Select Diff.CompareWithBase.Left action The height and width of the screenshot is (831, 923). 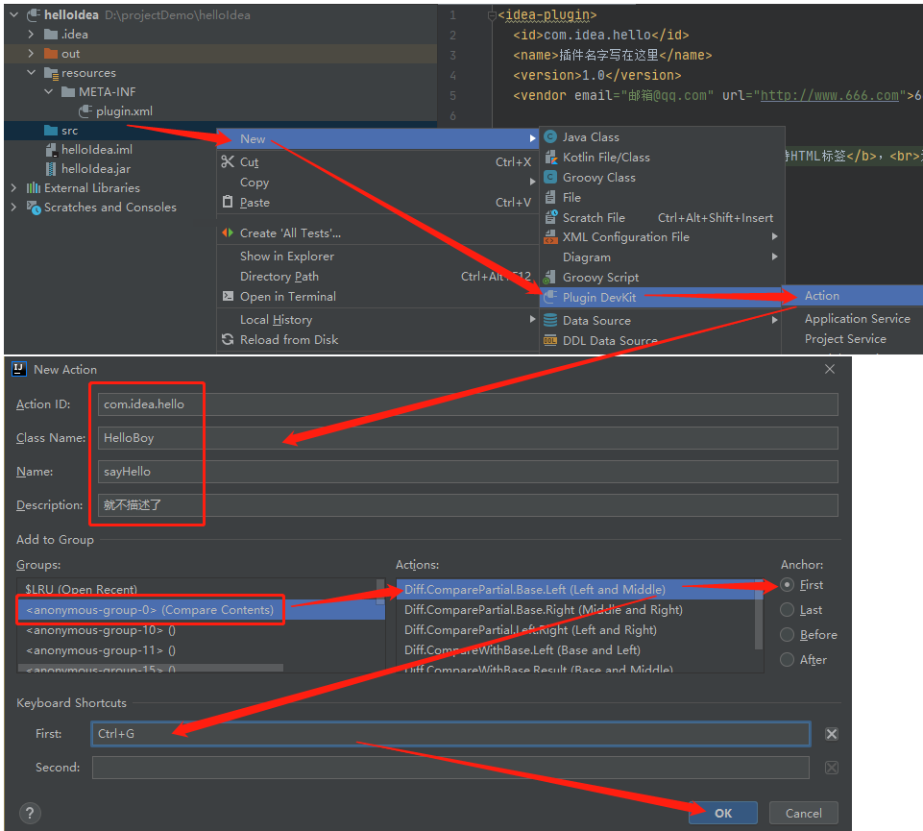pos(575,650)
